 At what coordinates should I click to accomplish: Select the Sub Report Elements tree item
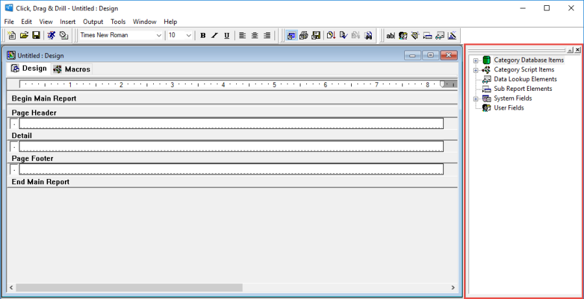(x=522, y=89)
